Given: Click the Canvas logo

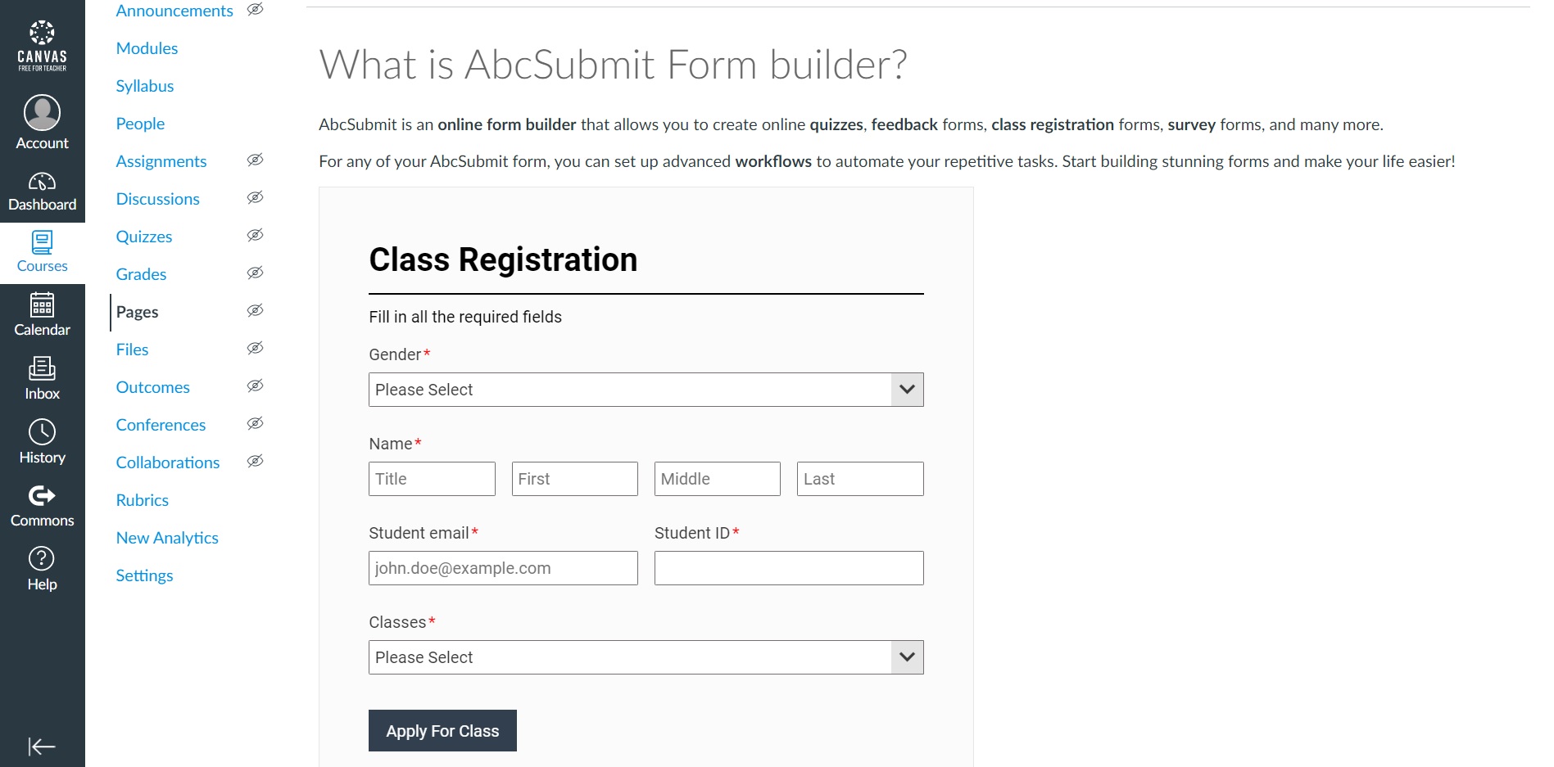Looking at the screenshot, I should point(42,46).
